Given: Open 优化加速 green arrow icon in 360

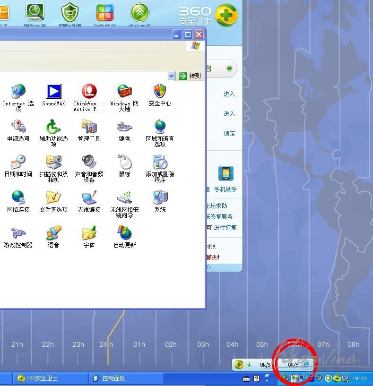Looking at the screenshot, I should click(x=139, y=13).
